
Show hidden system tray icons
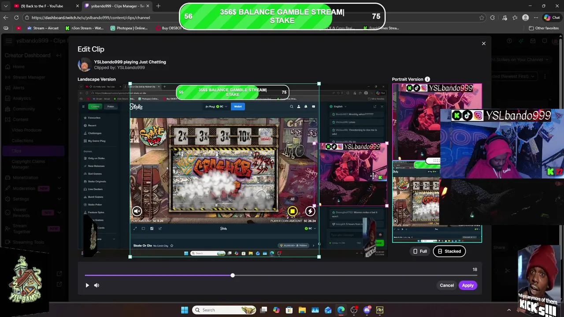click(x=509, y=310)
